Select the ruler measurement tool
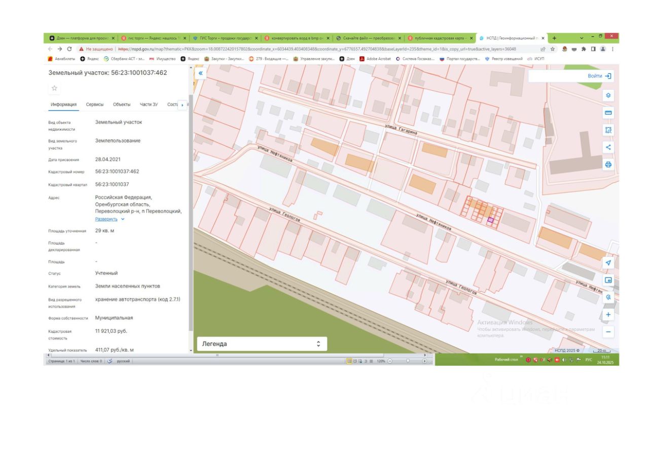The width and height of the screenshot is (649, 459). coord(608,112)
